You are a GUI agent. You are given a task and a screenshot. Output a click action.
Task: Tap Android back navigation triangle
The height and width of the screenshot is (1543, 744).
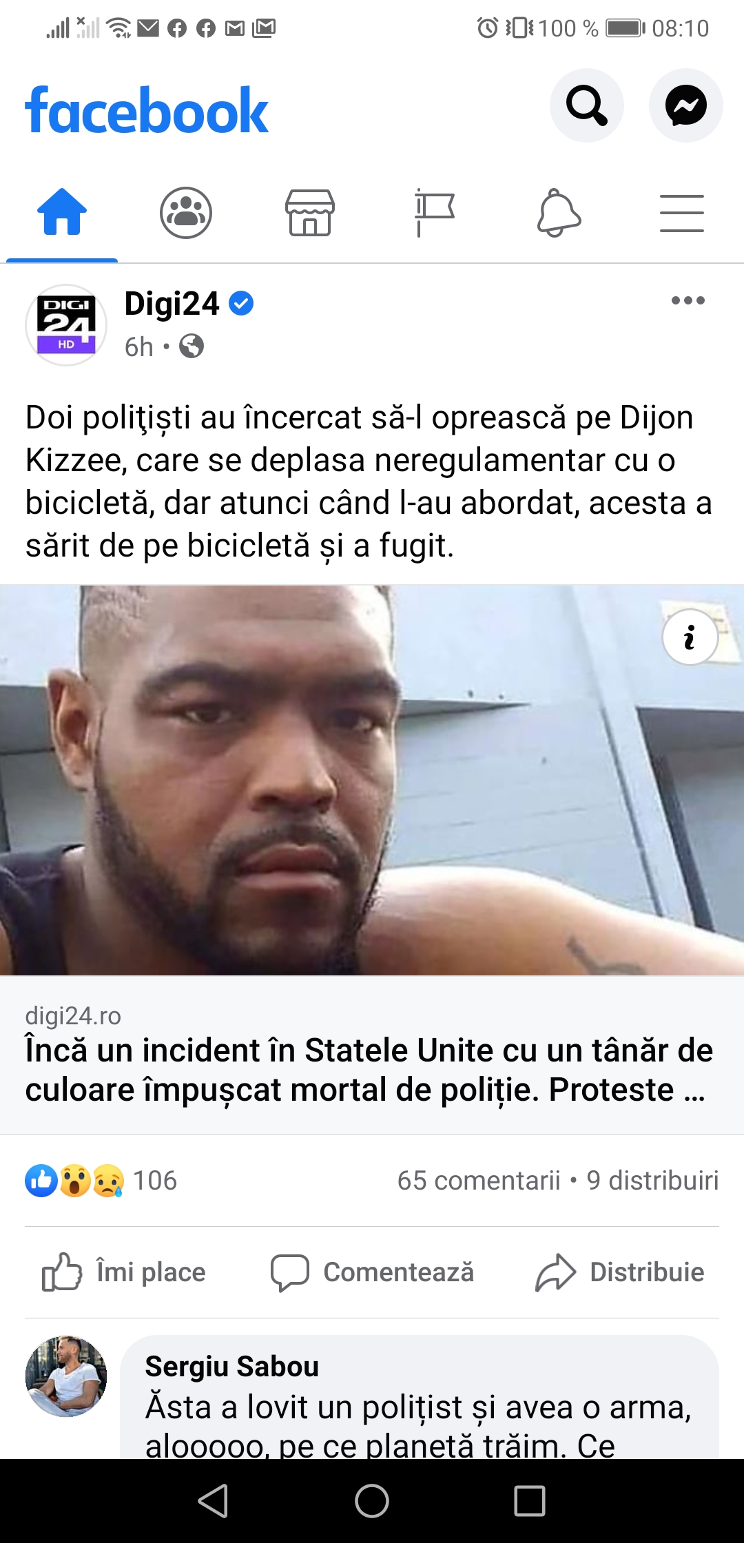(x=214, y=1500)
